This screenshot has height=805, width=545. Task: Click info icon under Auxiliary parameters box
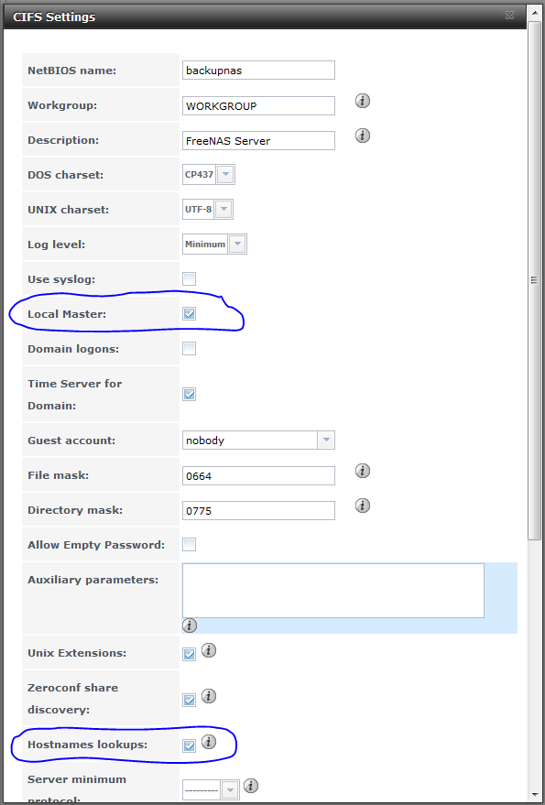[x=190, y=626]
